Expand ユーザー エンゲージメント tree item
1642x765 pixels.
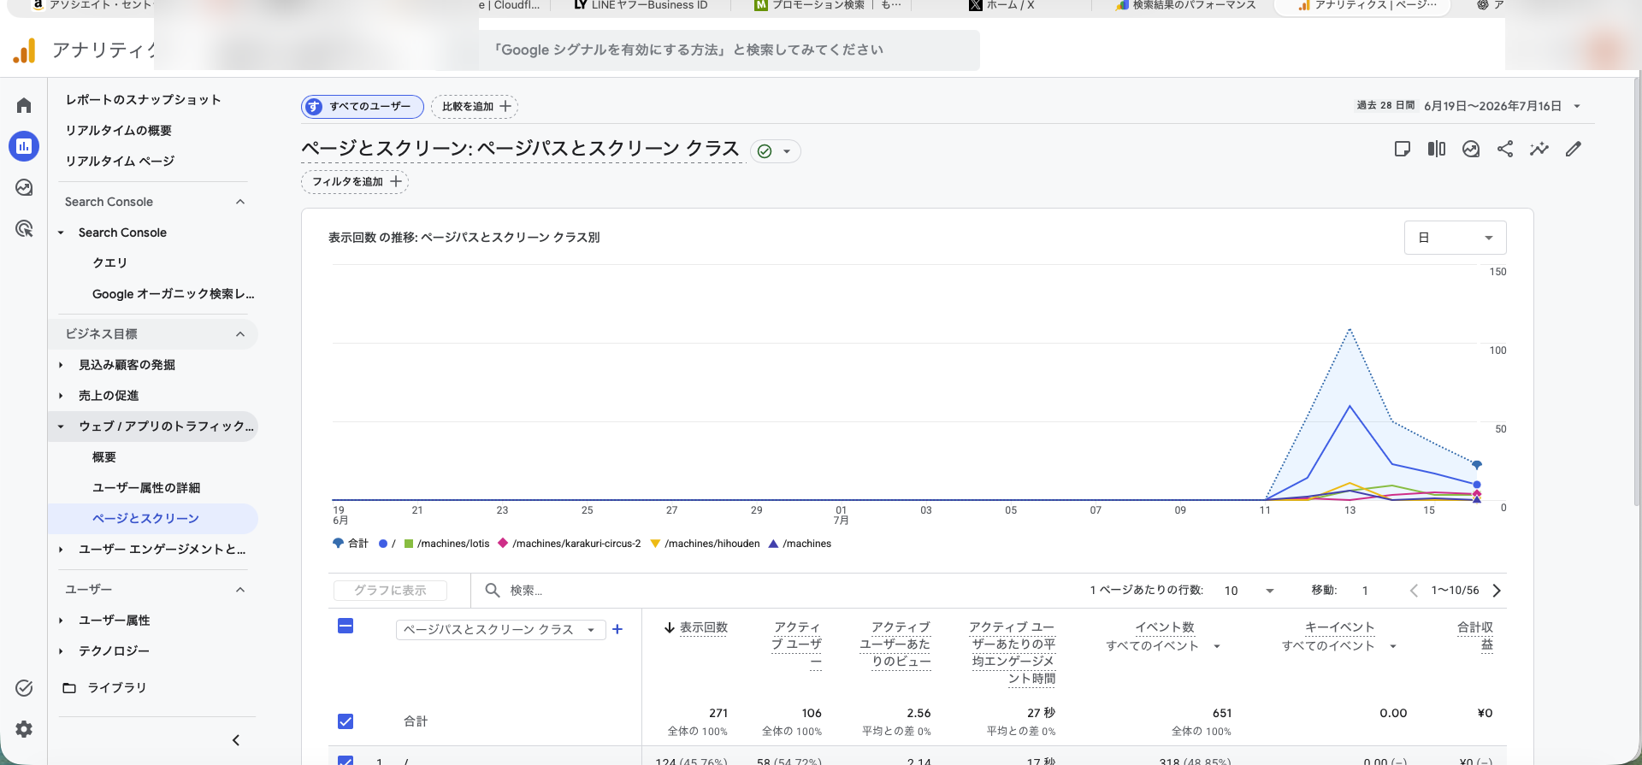point(61,550)
